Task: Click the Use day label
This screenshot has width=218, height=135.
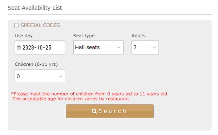Action: coord(24,36)
